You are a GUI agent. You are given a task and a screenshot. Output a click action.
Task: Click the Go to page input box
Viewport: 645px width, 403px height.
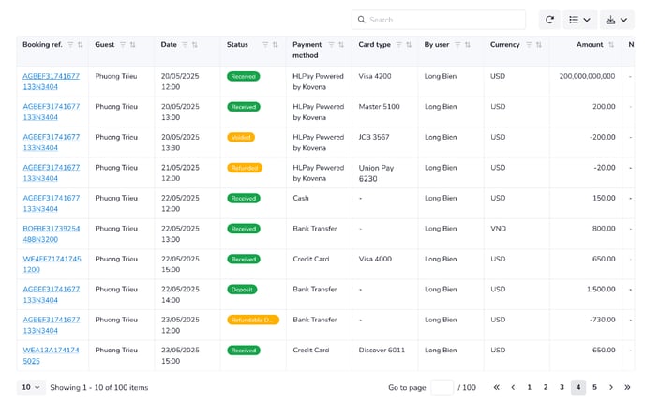[442, 387]
